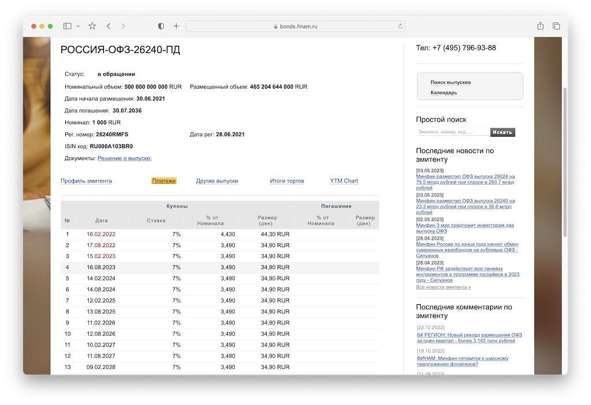Toggle the Safari sidebar icon
The image size is (591, 405).
pyautogui.click(x=67, y=26)
